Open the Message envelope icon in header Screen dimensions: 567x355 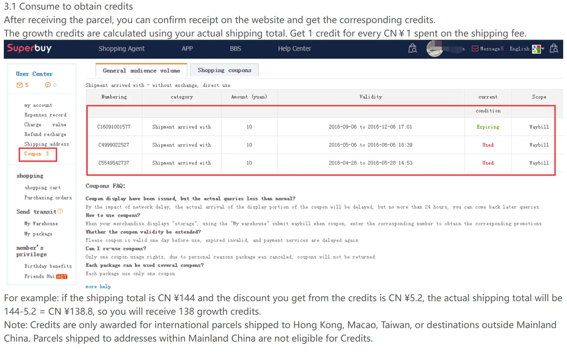[475, 48]
